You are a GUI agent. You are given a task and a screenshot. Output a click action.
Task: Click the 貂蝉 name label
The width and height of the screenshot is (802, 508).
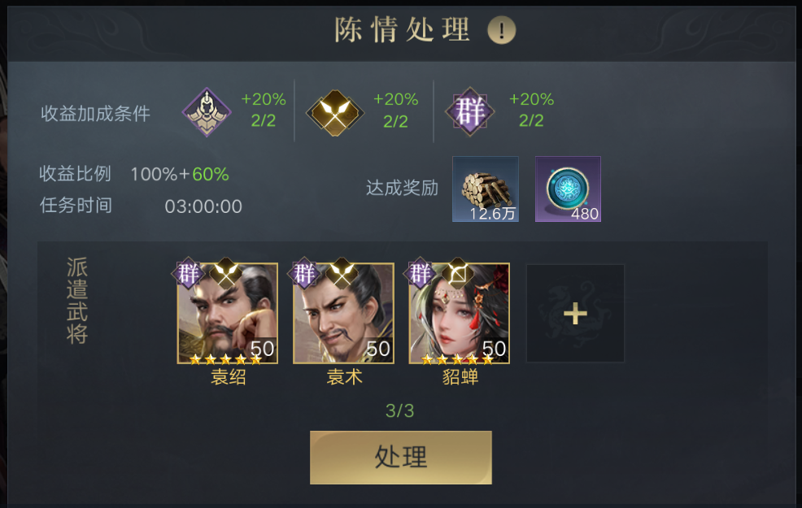point(460,377)
